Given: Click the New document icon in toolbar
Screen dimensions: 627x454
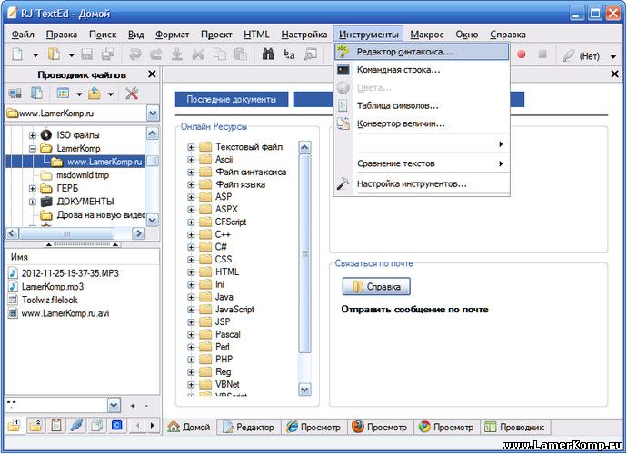Looking at the screenshot, I should pyautogui.click(x=17, y=54).
